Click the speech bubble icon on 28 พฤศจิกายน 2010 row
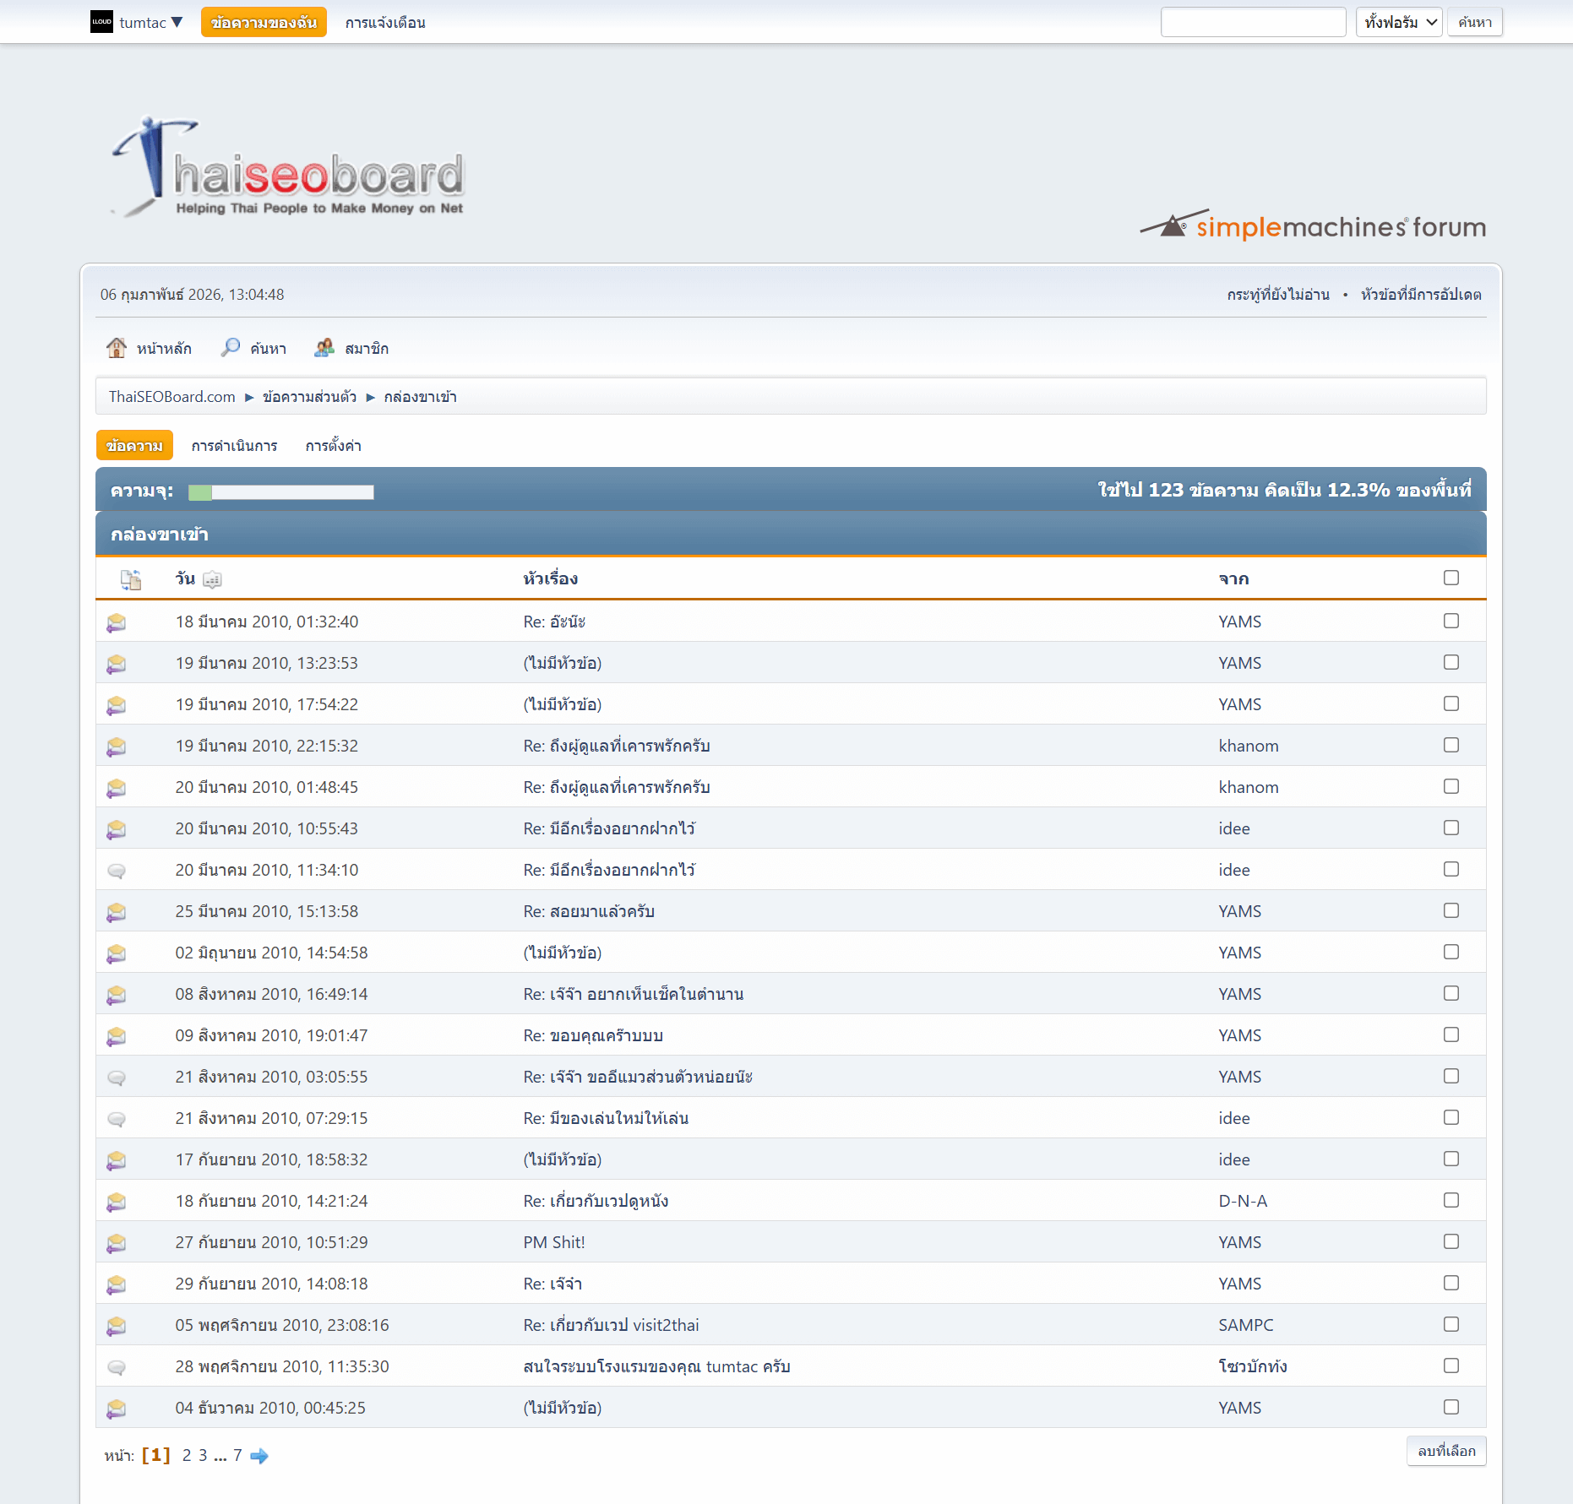1573x1504 pixels. click(x=117, y=1367)
